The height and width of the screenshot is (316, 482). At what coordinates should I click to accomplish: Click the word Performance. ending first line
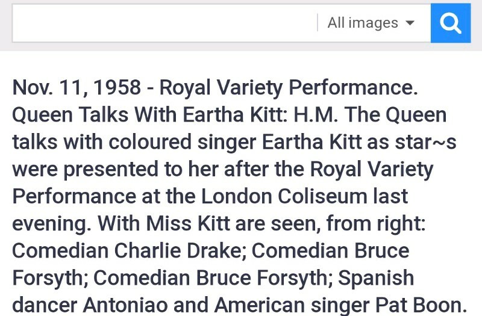click(x=353, y=87)
